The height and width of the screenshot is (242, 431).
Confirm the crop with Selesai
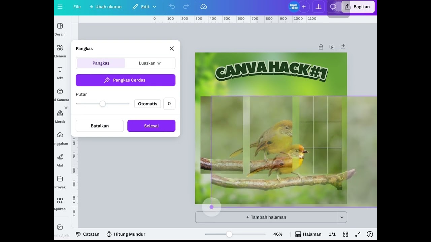point(152,126)
